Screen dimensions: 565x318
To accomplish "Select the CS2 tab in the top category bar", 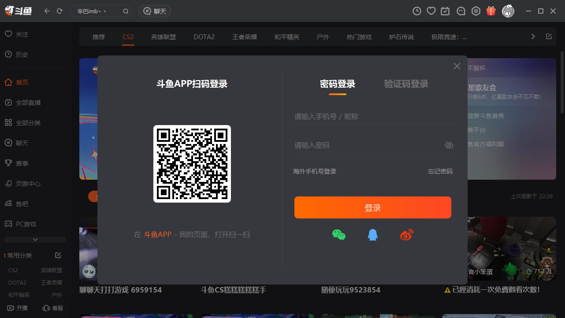I will tap(128, 37).
